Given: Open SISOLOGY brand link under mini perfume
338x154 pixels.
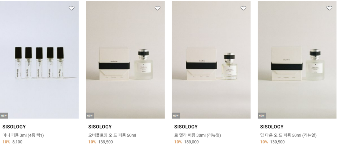Looking at the screenshot, I should [x=14, y=127].
